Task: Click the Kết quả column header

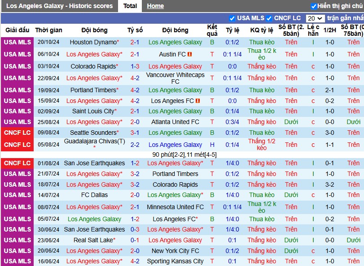Action: click(212, 30)
